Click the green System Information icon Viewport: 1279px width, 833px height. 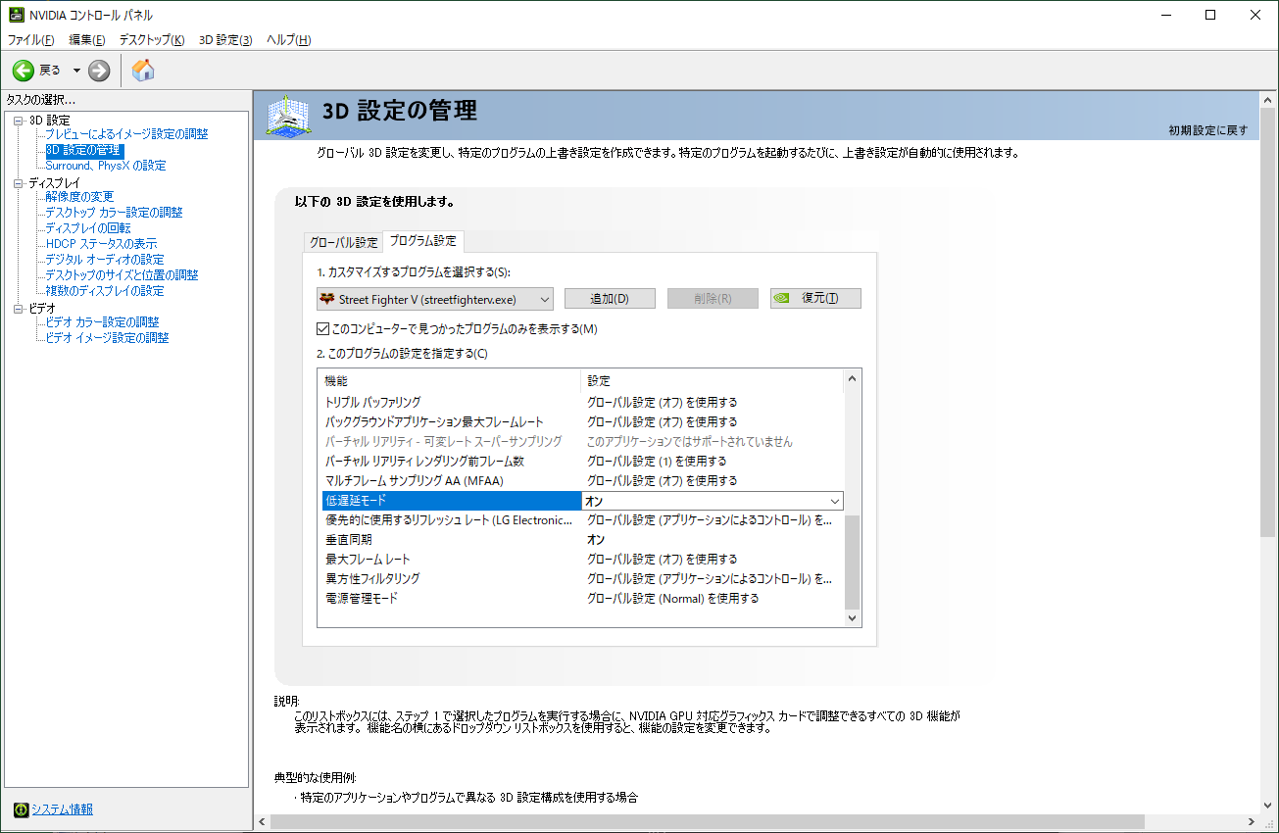pyautogui.click(x=22, y=808)
